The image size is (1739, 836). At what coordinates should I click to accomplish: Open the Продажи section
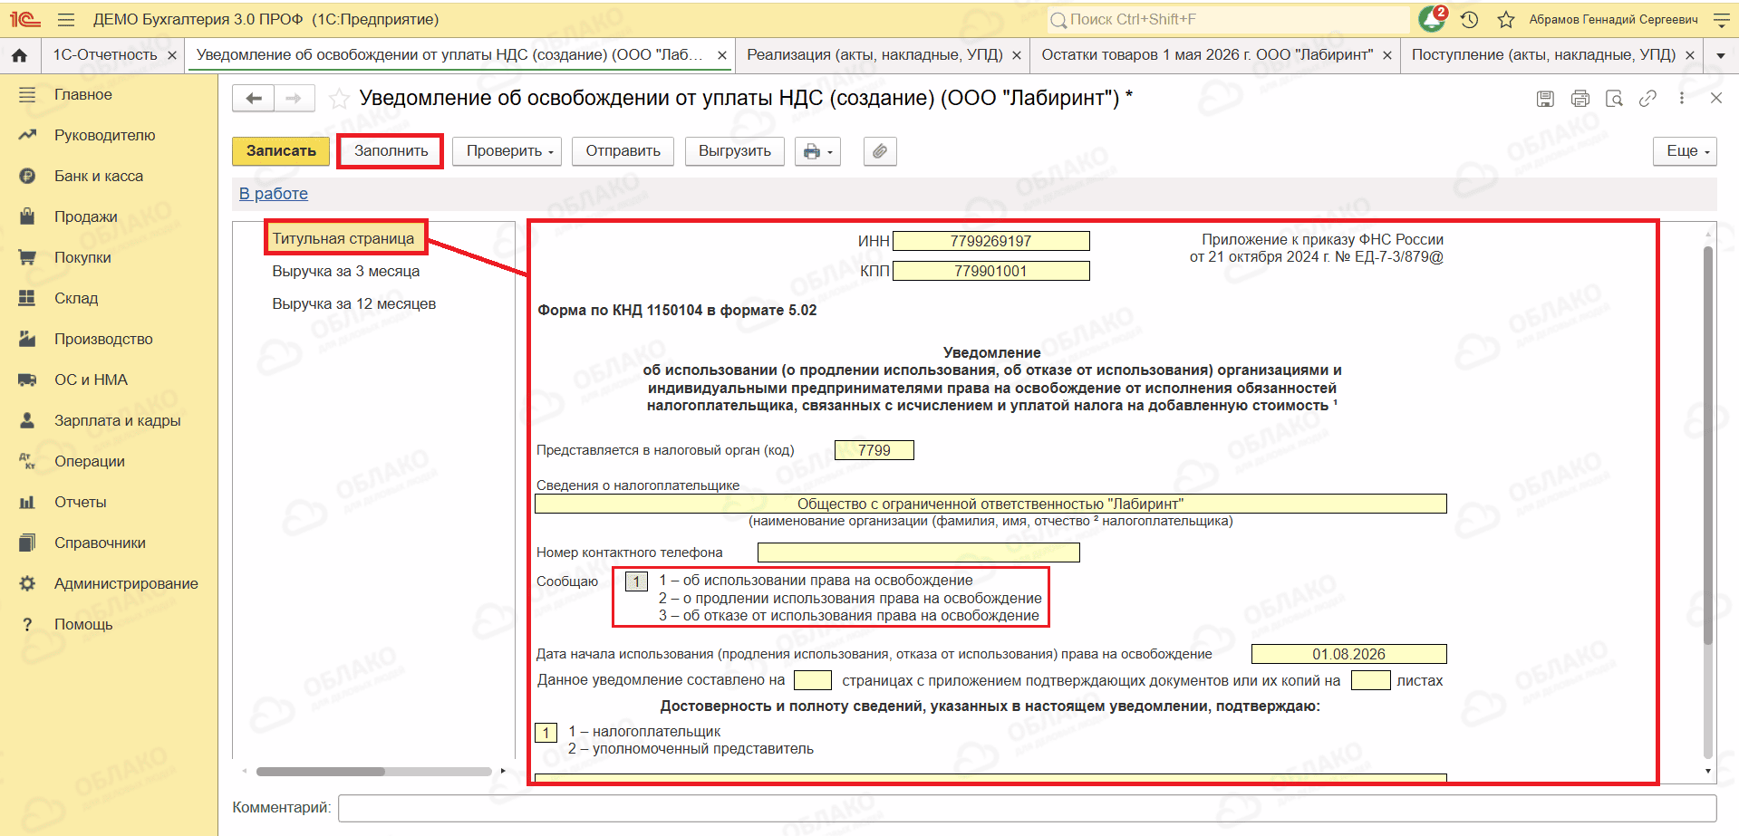click(86, 216)
